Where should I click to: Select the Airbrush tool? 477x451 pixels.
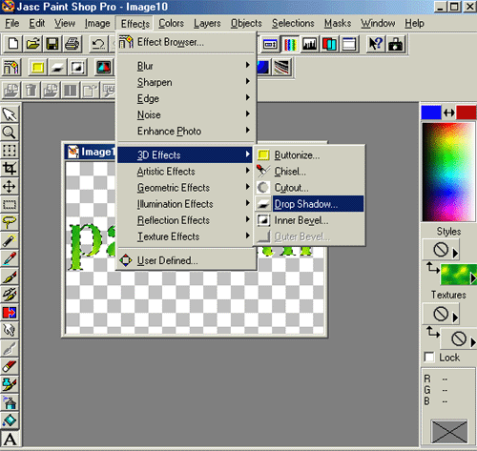pyautogui.click(x=10, y=403)
